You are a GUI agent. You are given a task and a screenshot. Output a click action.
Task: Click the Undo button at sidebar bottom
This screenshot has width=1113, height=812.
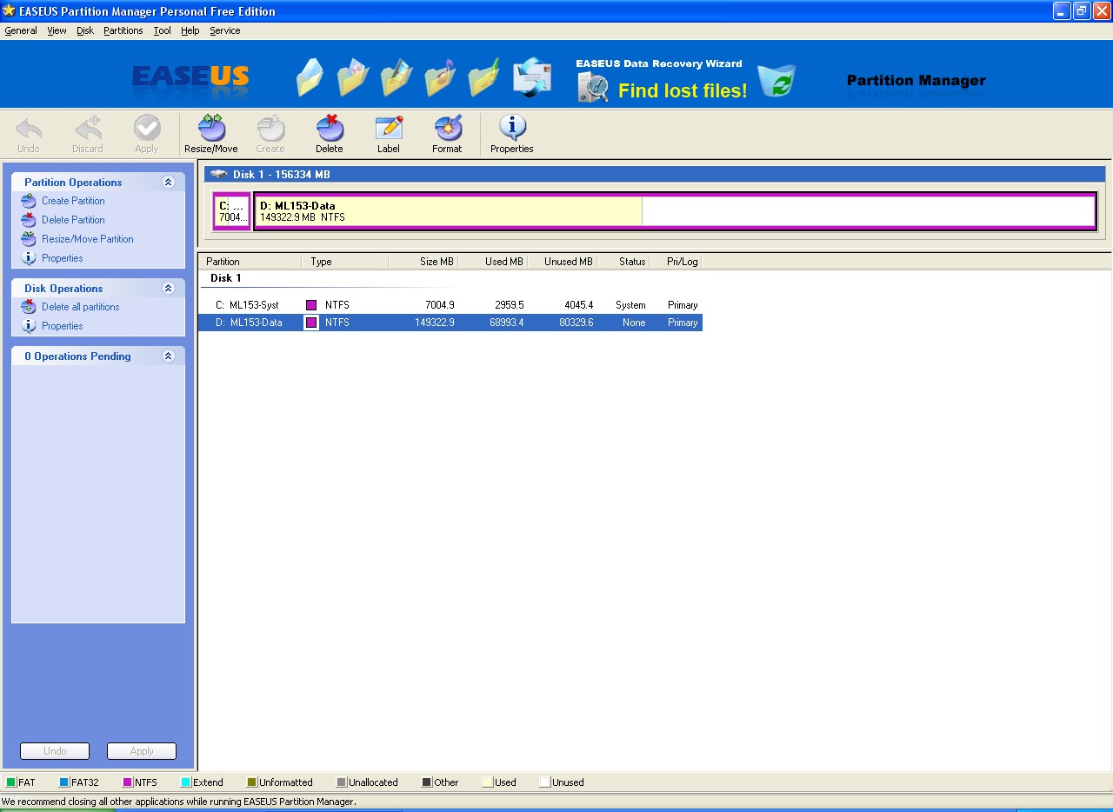[x=55, y=751]
